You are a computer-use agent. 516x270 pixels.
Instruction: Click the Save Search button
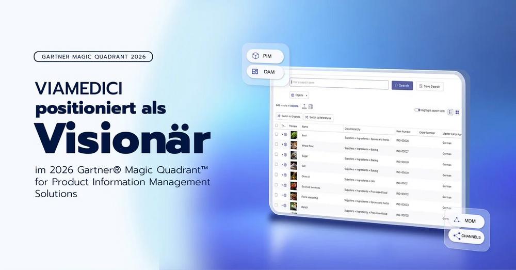430,86
